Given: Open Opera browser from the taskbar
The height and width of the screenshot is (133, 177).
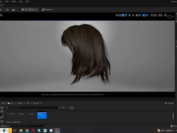Looking at the screenshot, I should pyautogui.click(x=33, y=130).
